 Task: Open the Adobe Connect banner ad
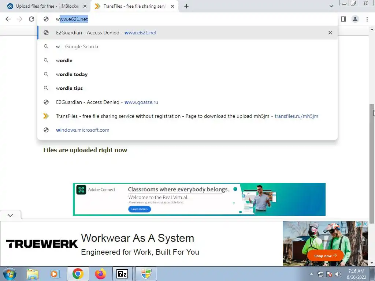click(199, 199)
